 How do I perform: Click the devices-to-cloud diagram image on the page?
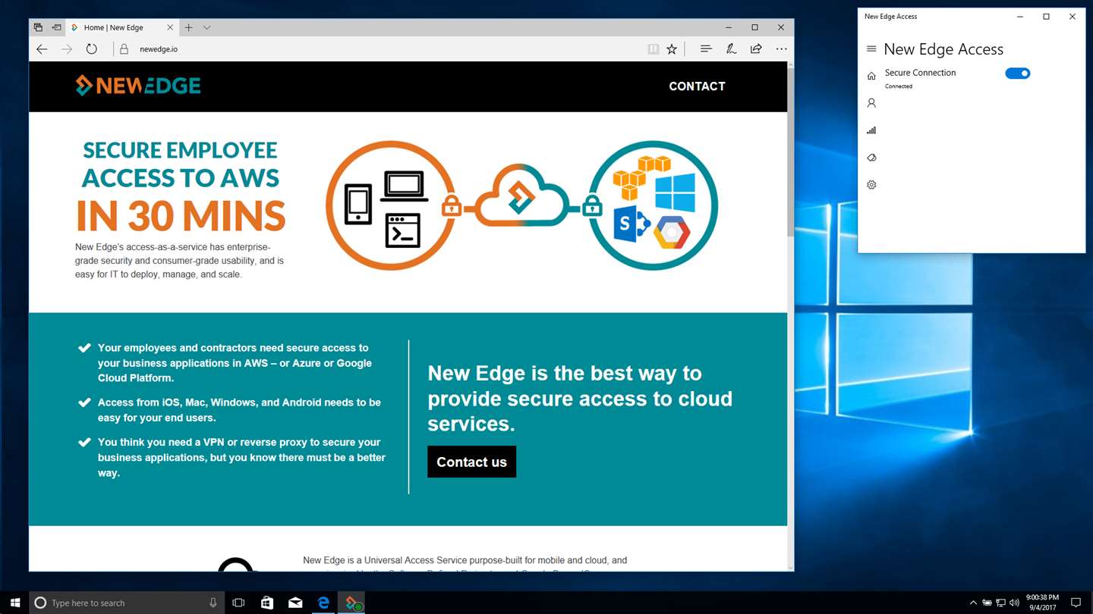coord(521,205)
